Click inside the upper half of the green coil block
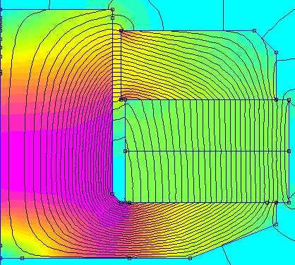295x265 pixels. [207, 125]
